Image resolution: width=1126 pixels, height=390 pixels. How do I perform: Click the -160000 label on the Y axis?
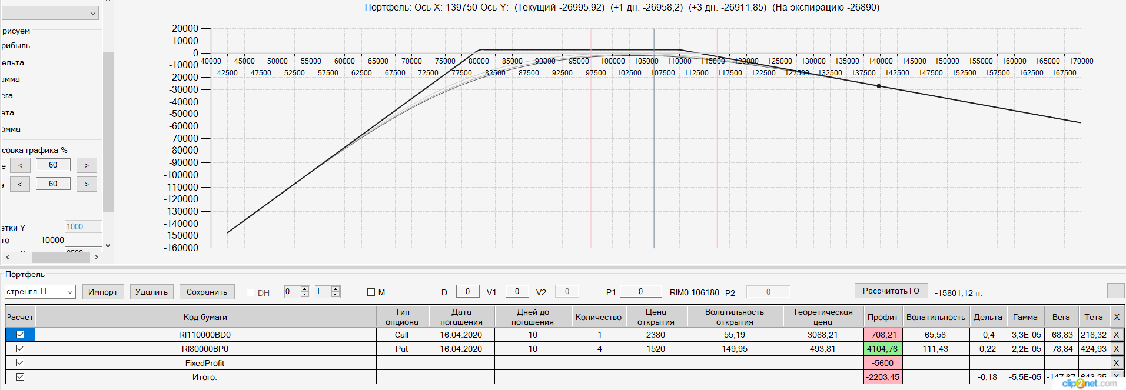[x=181, y=248]
